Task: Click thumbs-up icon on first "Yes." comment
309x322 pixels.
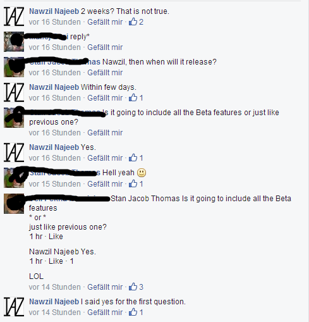Action: coord(133,158)
